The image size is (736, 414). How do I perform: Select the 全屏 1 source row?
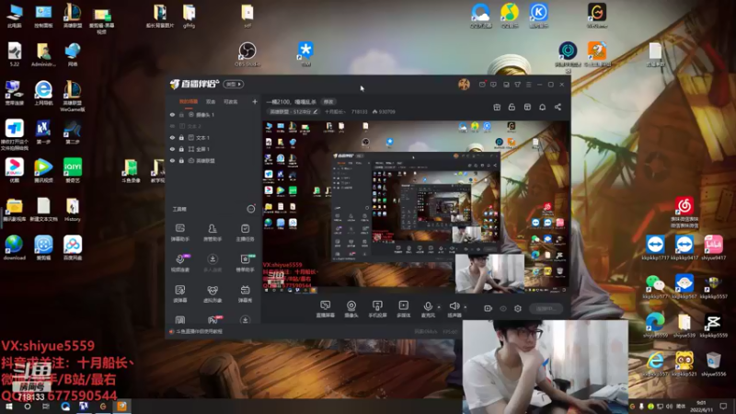coord(213,149)
